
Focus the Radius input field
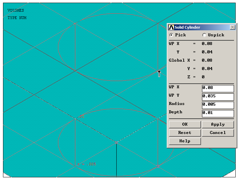218,105
